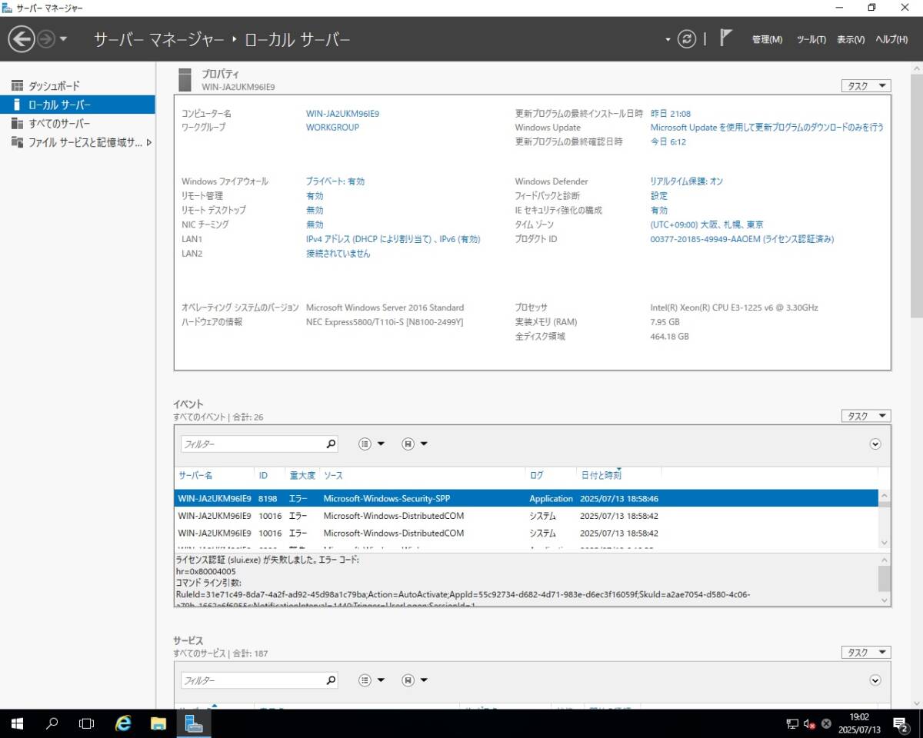Screen dimensions: 923x738
Task: Open the notifications flag
Action: [x=725, y=38]
